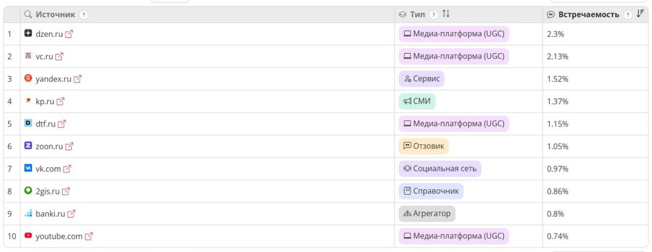Open the youtube.com source
Image resolution: width=652 pixels, height=252 pixels.
pyautogui.click(x=59, y=236)
